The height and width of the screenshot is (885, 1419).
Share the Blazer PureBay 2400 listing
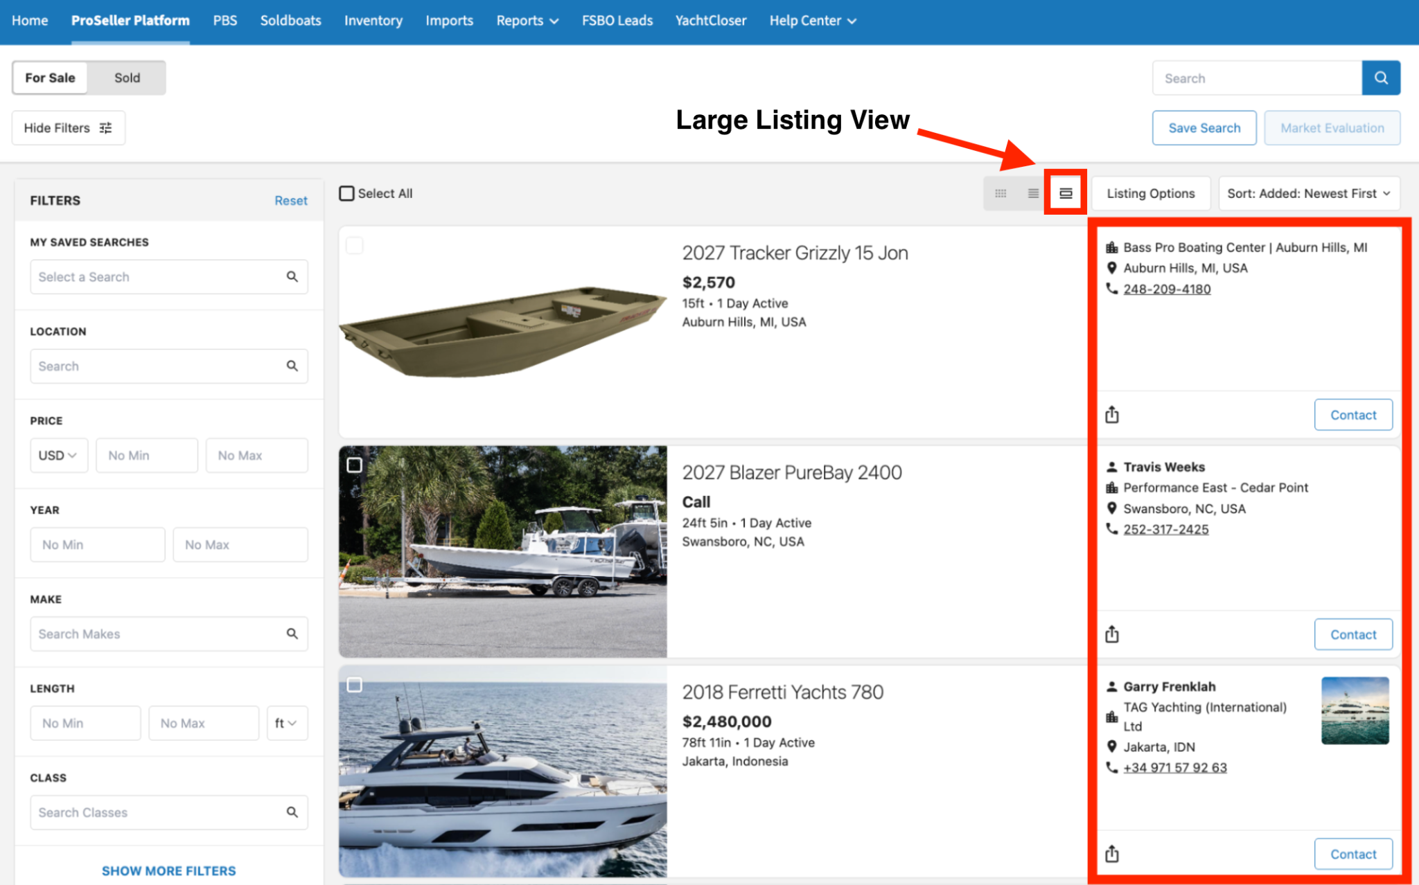1111,634
